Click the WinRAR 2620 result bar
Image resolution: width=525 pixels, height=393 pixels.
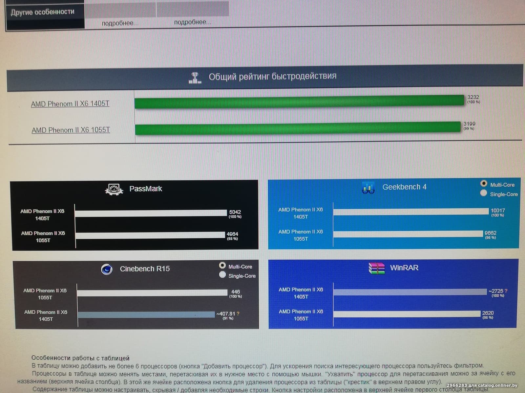click(x=407, y=314)
